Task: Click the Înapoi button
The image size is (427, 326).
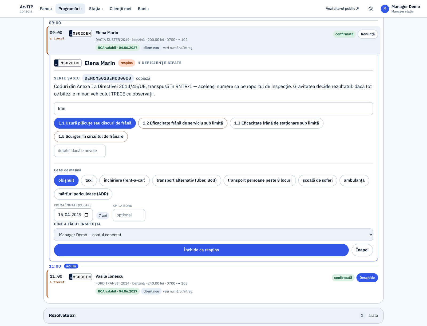Action: [x=362, y=250]
